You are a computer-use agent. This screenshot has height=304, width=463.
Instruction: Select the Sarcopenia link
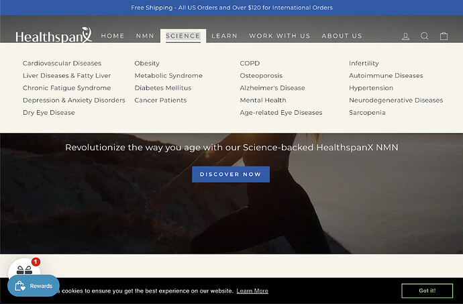click(367, 113)
